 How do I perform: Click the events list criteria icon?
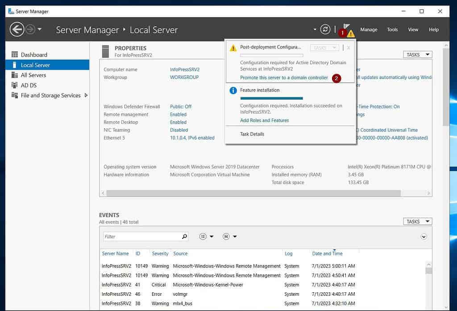(203, 237)
